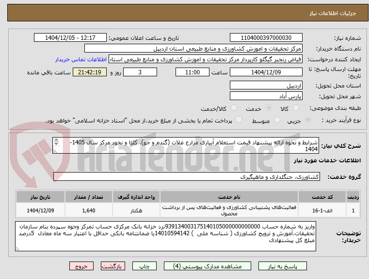Image resolution: width=369 pixels, height=279 pixels.
Task: Click the توضیحات خریدار text area
Action: 165,236
